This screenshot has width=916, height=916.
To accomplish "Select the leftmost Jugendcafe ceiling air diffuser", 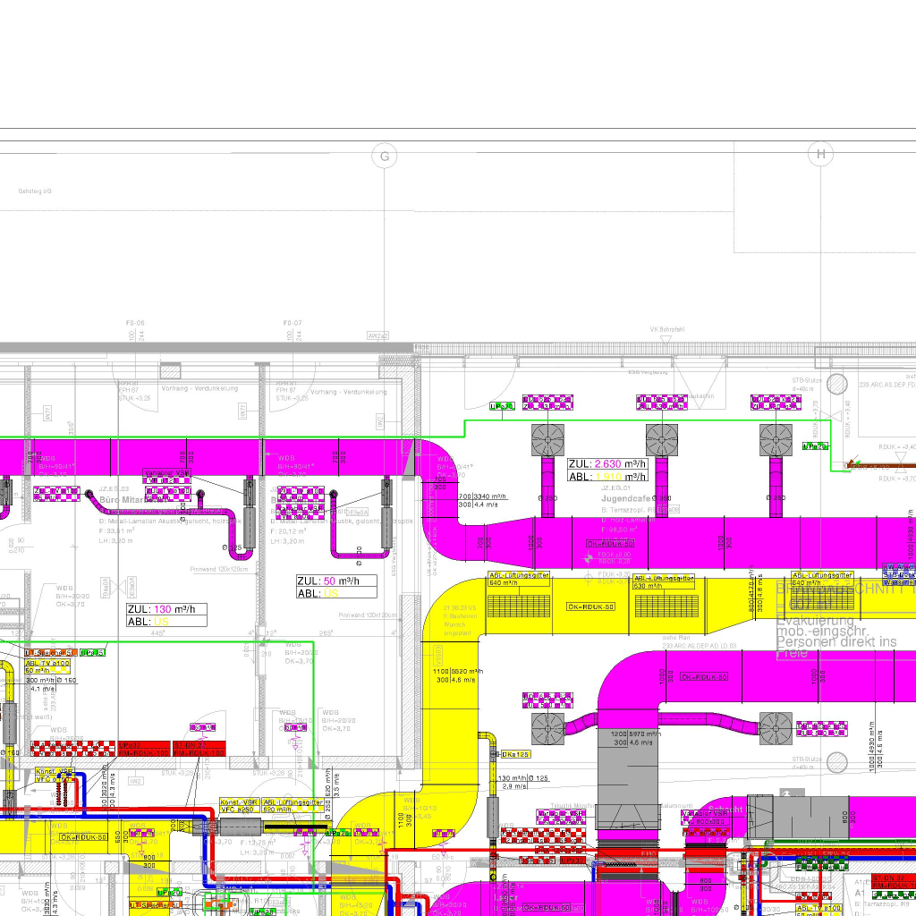I will [548, 440].
